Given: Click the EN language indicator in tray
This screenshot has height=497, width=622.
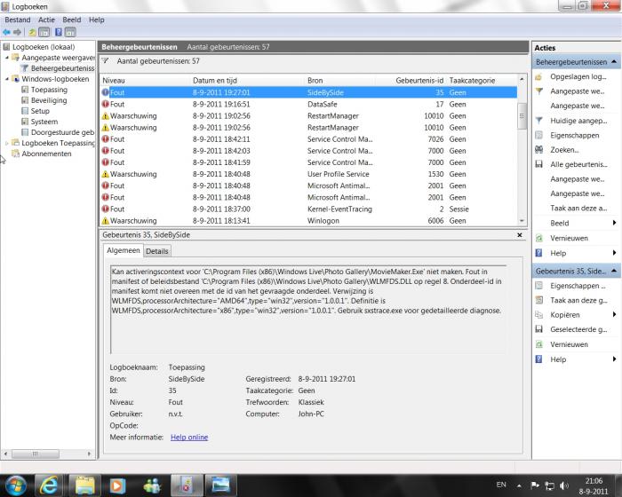Looking at the screenshot, I should click(x=501, y=485).
